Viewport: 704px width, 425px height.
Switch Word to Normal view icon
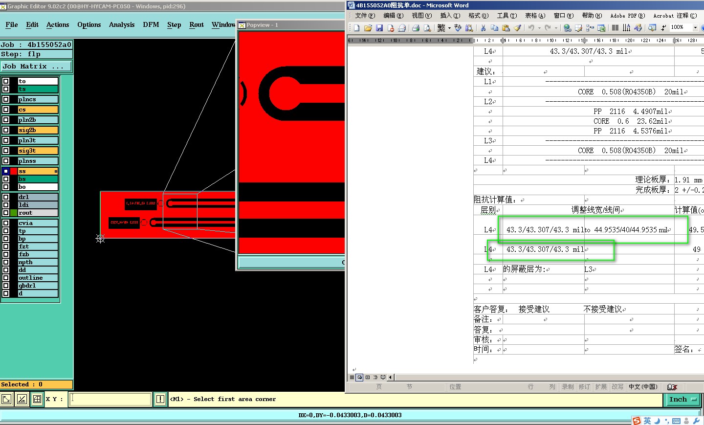tap(352, 377)
